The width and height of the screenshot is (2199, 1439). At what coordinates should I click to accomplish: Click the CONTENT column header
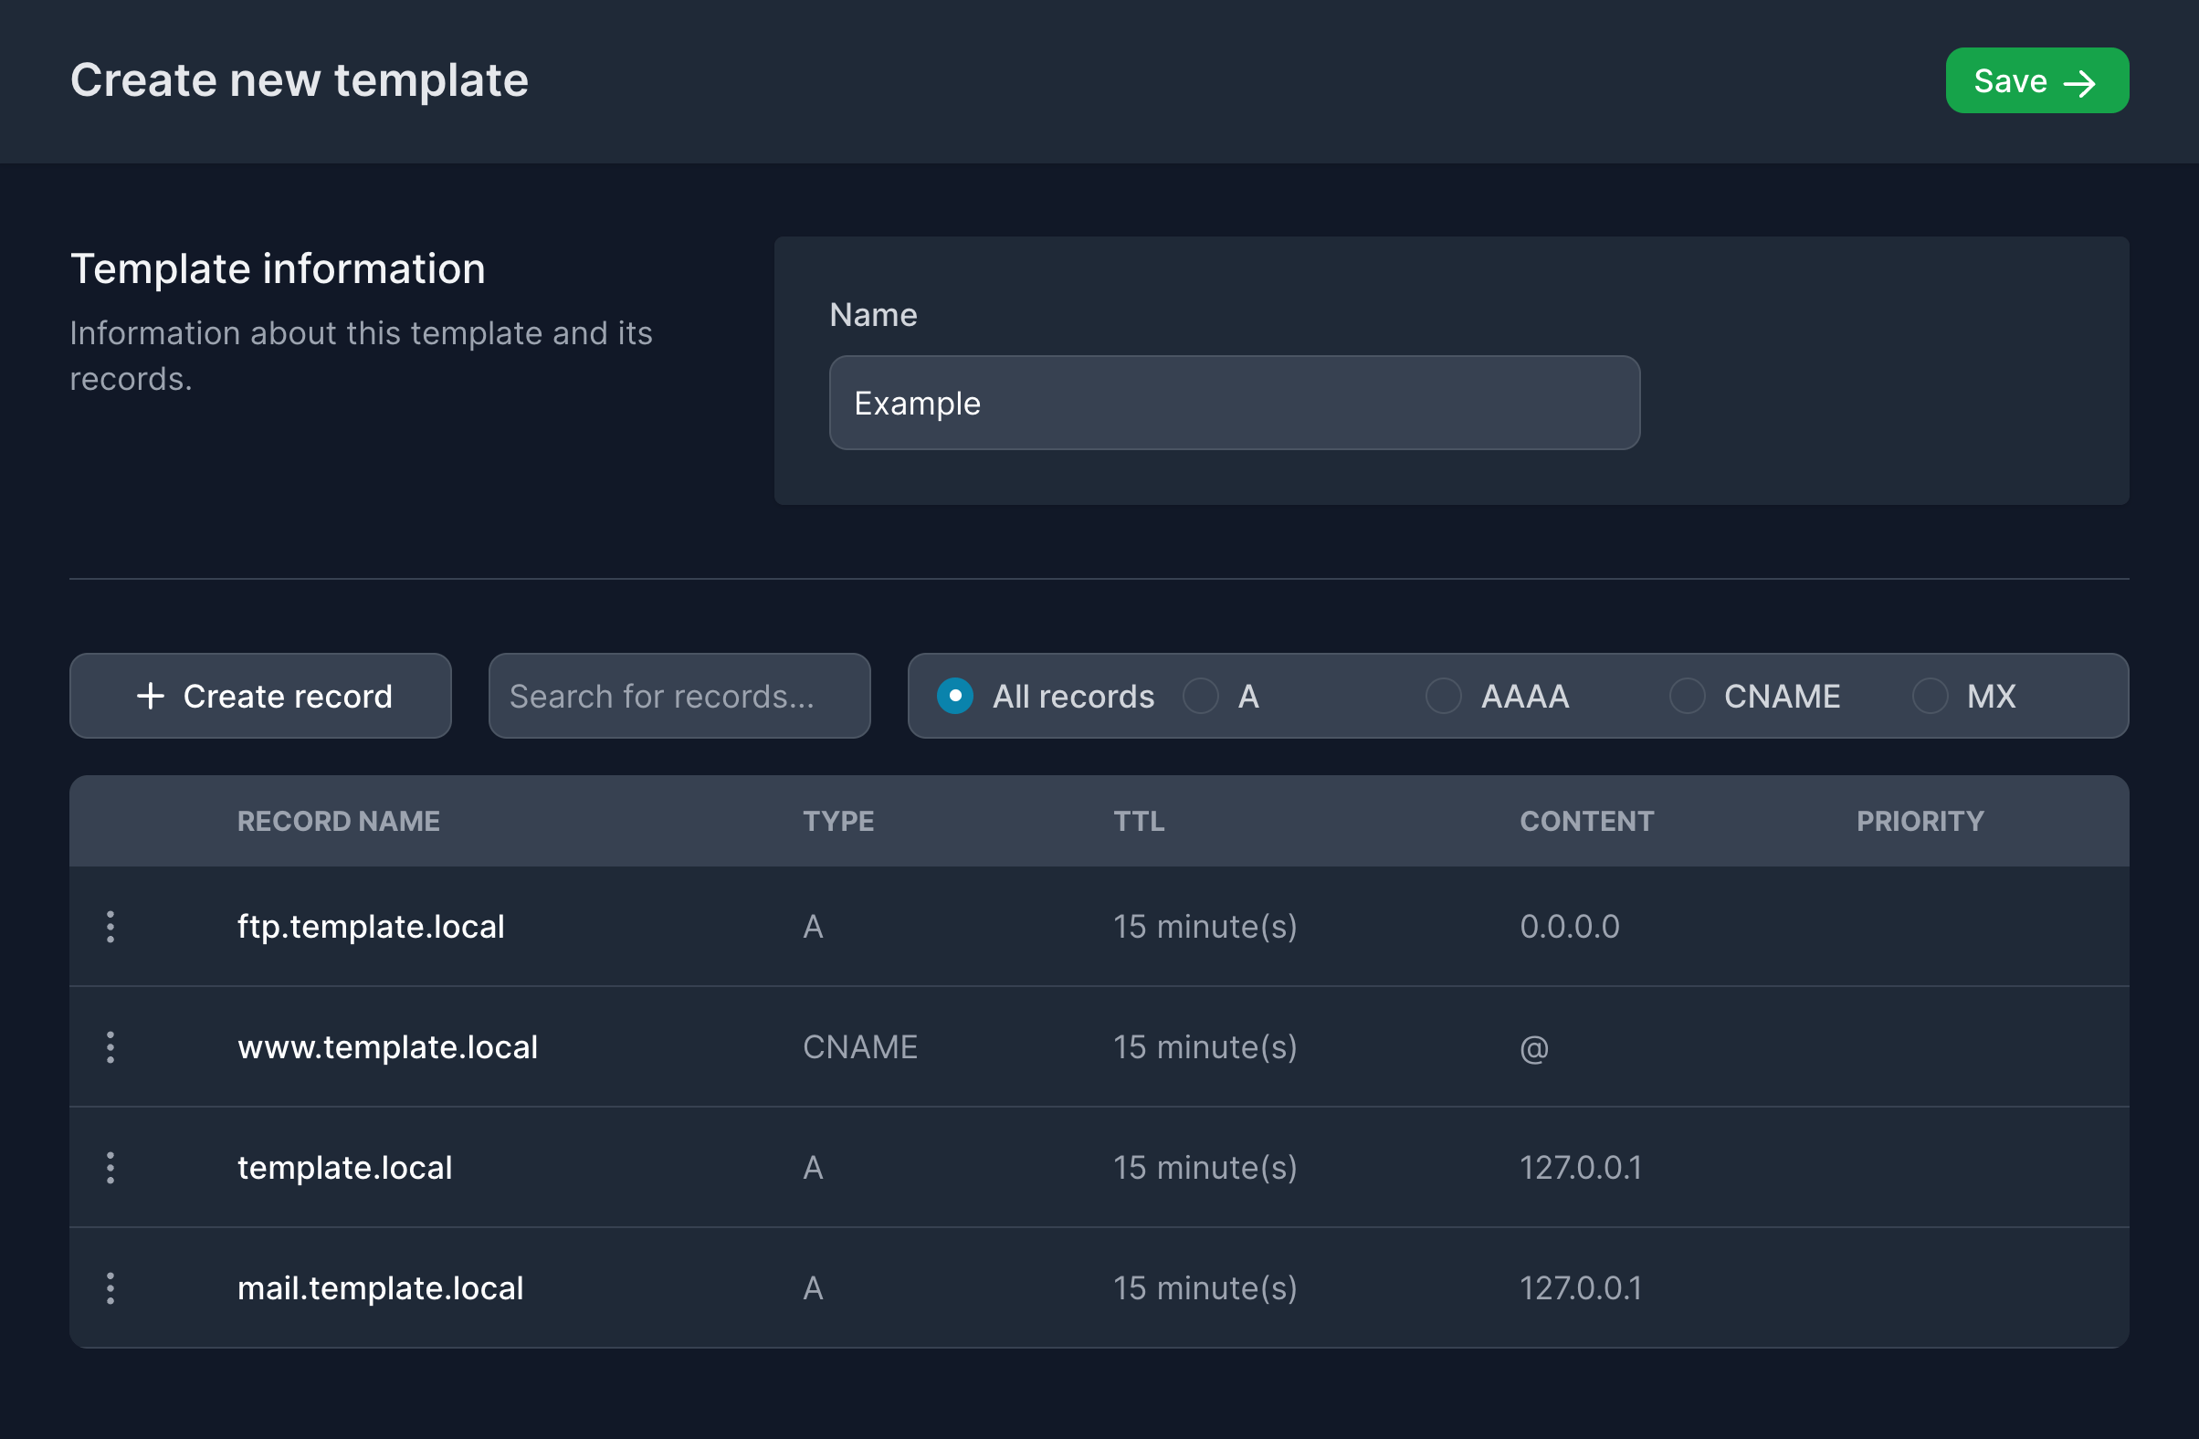click(x=1585, y=820)
